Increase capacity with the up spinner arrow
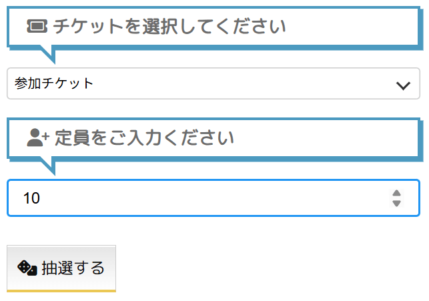The height and width of the screenshot is (301, 429). tap(397, 193)
